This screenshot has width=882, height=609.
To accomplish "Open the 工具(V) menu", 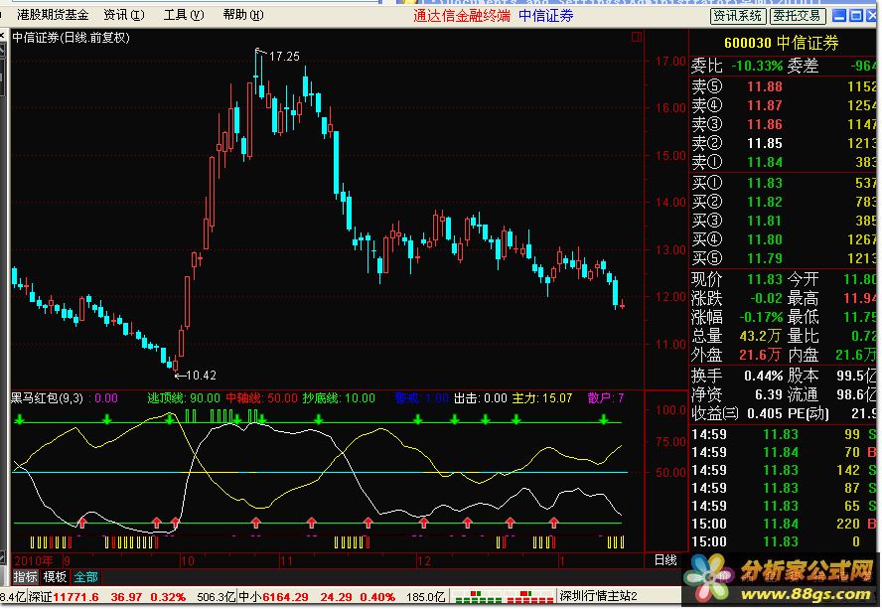I will [x=184, y=15].
